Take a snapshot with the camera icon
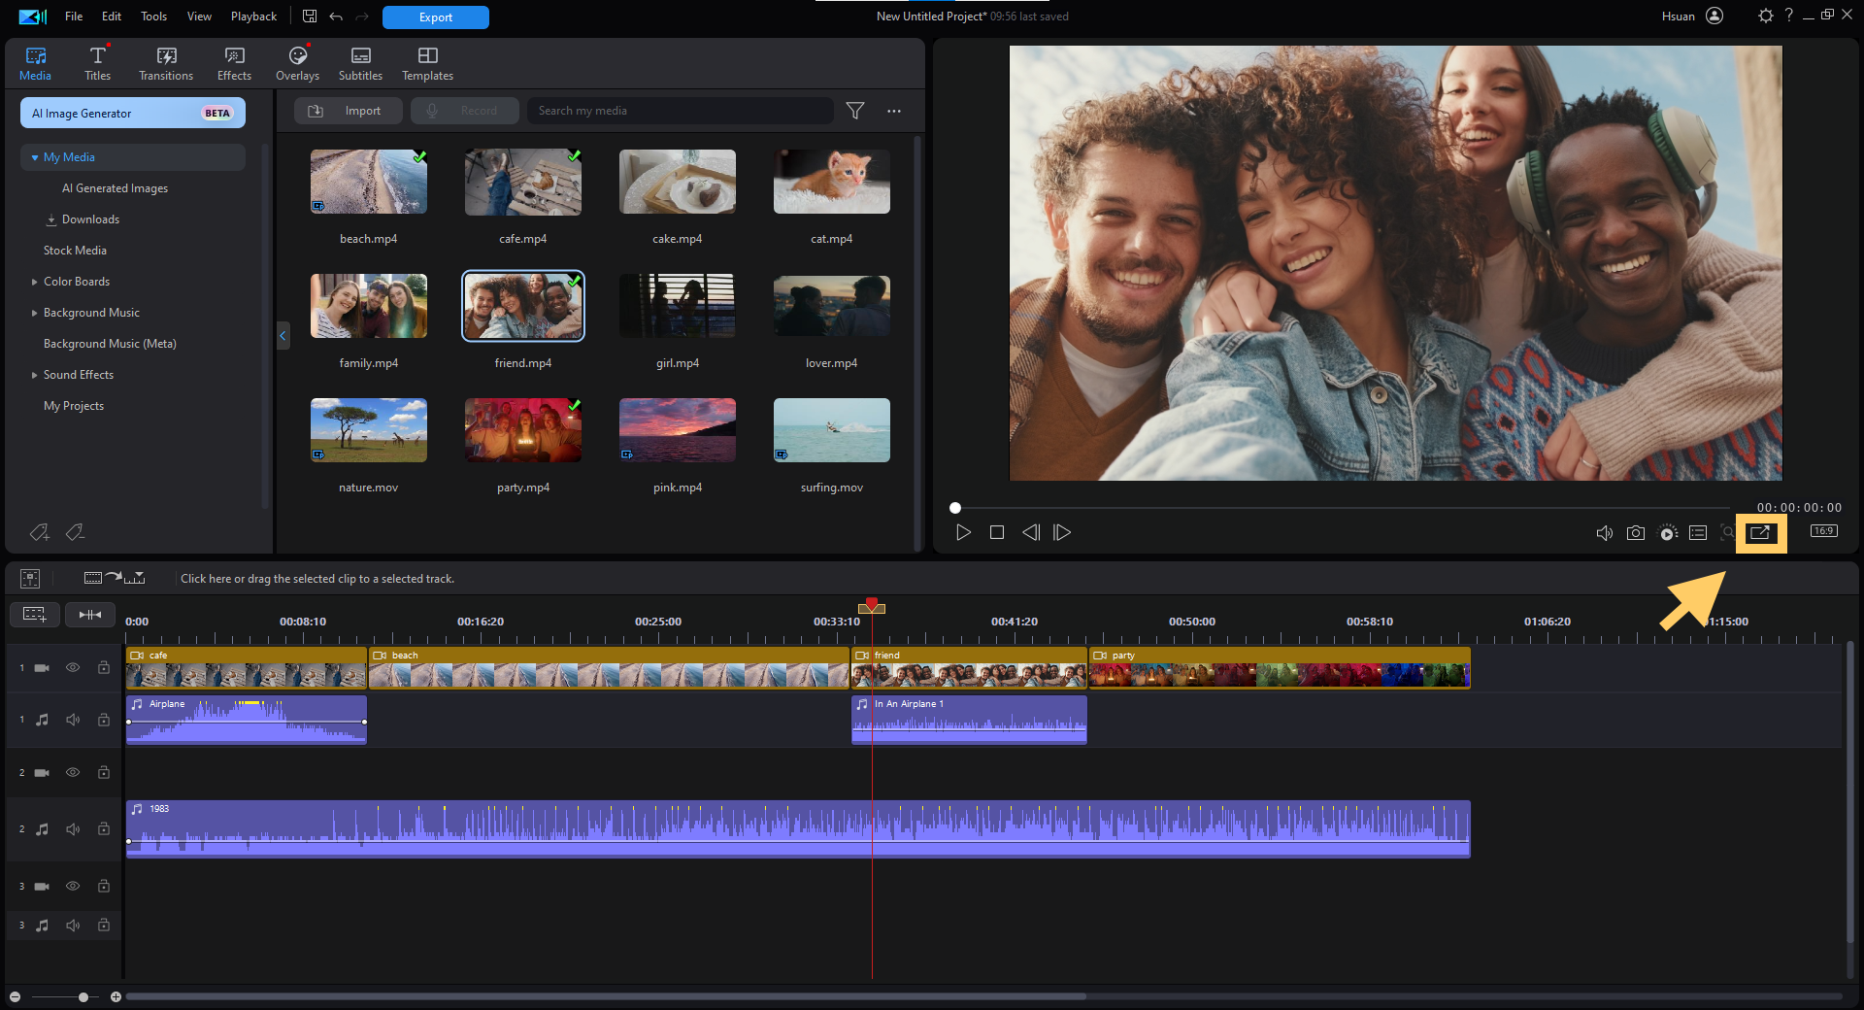Viewport: 1864px width, 1010px height. [x=1636, y=532]
